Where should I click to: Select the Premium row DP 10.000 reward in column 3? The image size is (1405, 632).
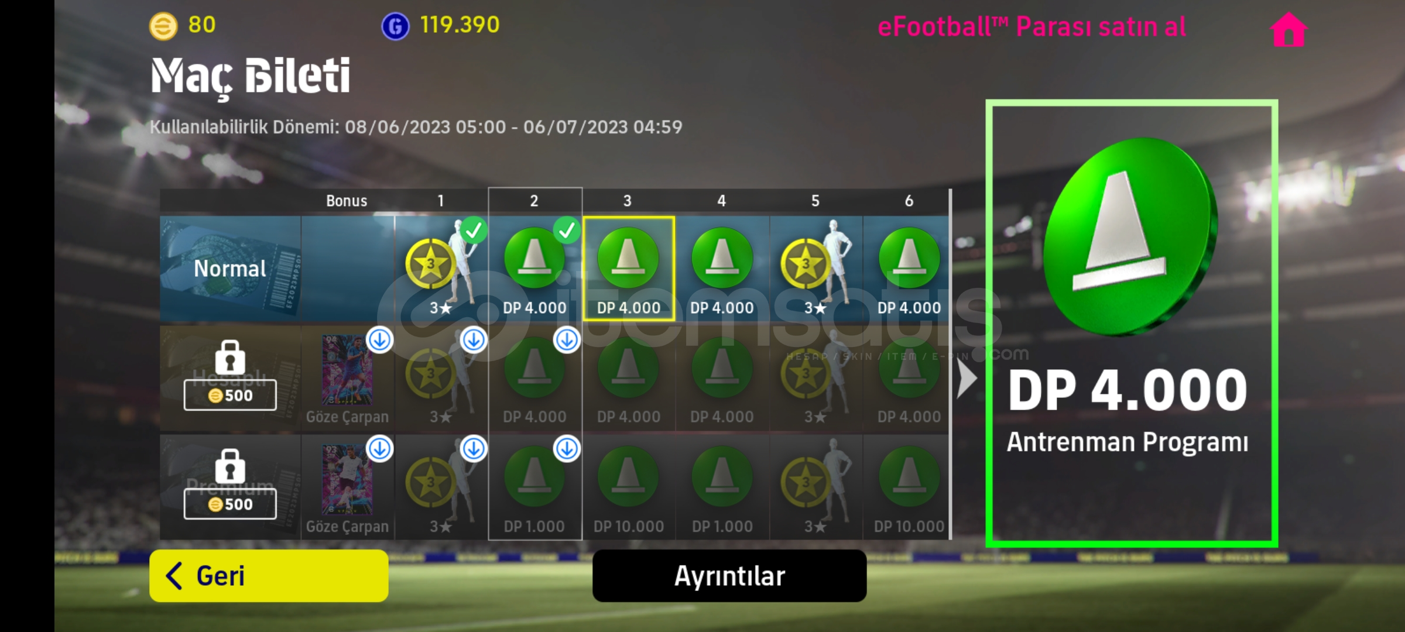629,487
